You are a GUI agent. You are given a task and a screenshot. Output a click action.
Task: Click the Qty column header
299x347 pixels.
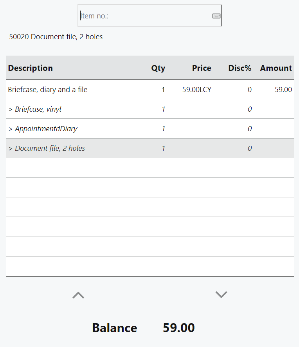[x=158, y=68]
